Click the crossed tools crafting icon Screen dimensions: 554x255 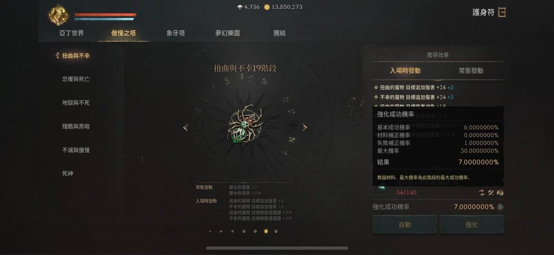pos(491,192)
